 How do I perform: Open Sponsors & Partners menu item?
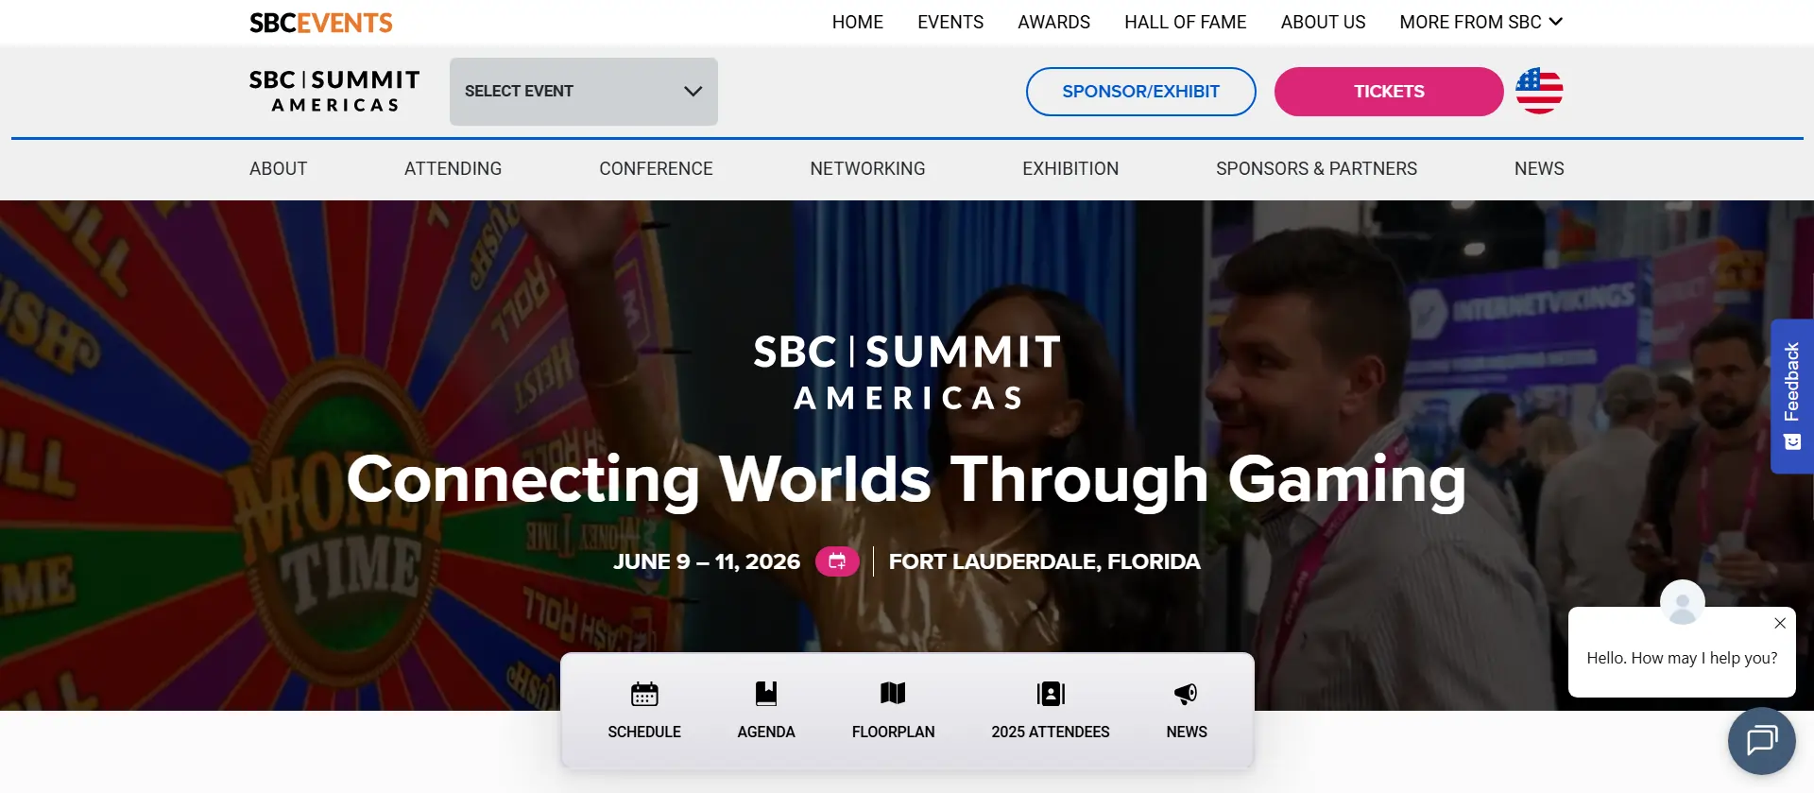pos(1316,168)
